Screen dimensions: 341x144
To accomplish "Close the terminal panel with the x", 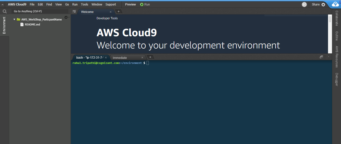I will 329,57.
